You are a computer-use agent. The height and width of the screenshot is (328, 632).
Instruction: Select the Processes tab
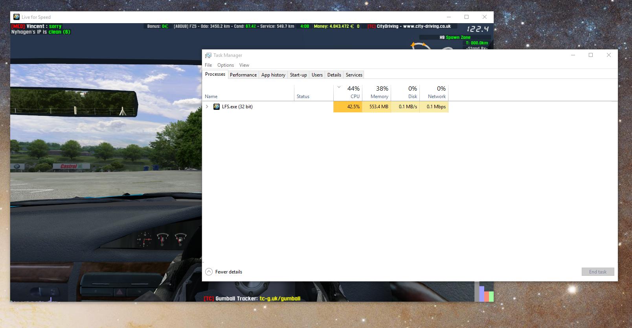click(215, 74)
